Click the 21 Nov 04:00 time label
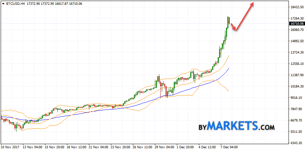305x151 pixels. click(98, 147)
